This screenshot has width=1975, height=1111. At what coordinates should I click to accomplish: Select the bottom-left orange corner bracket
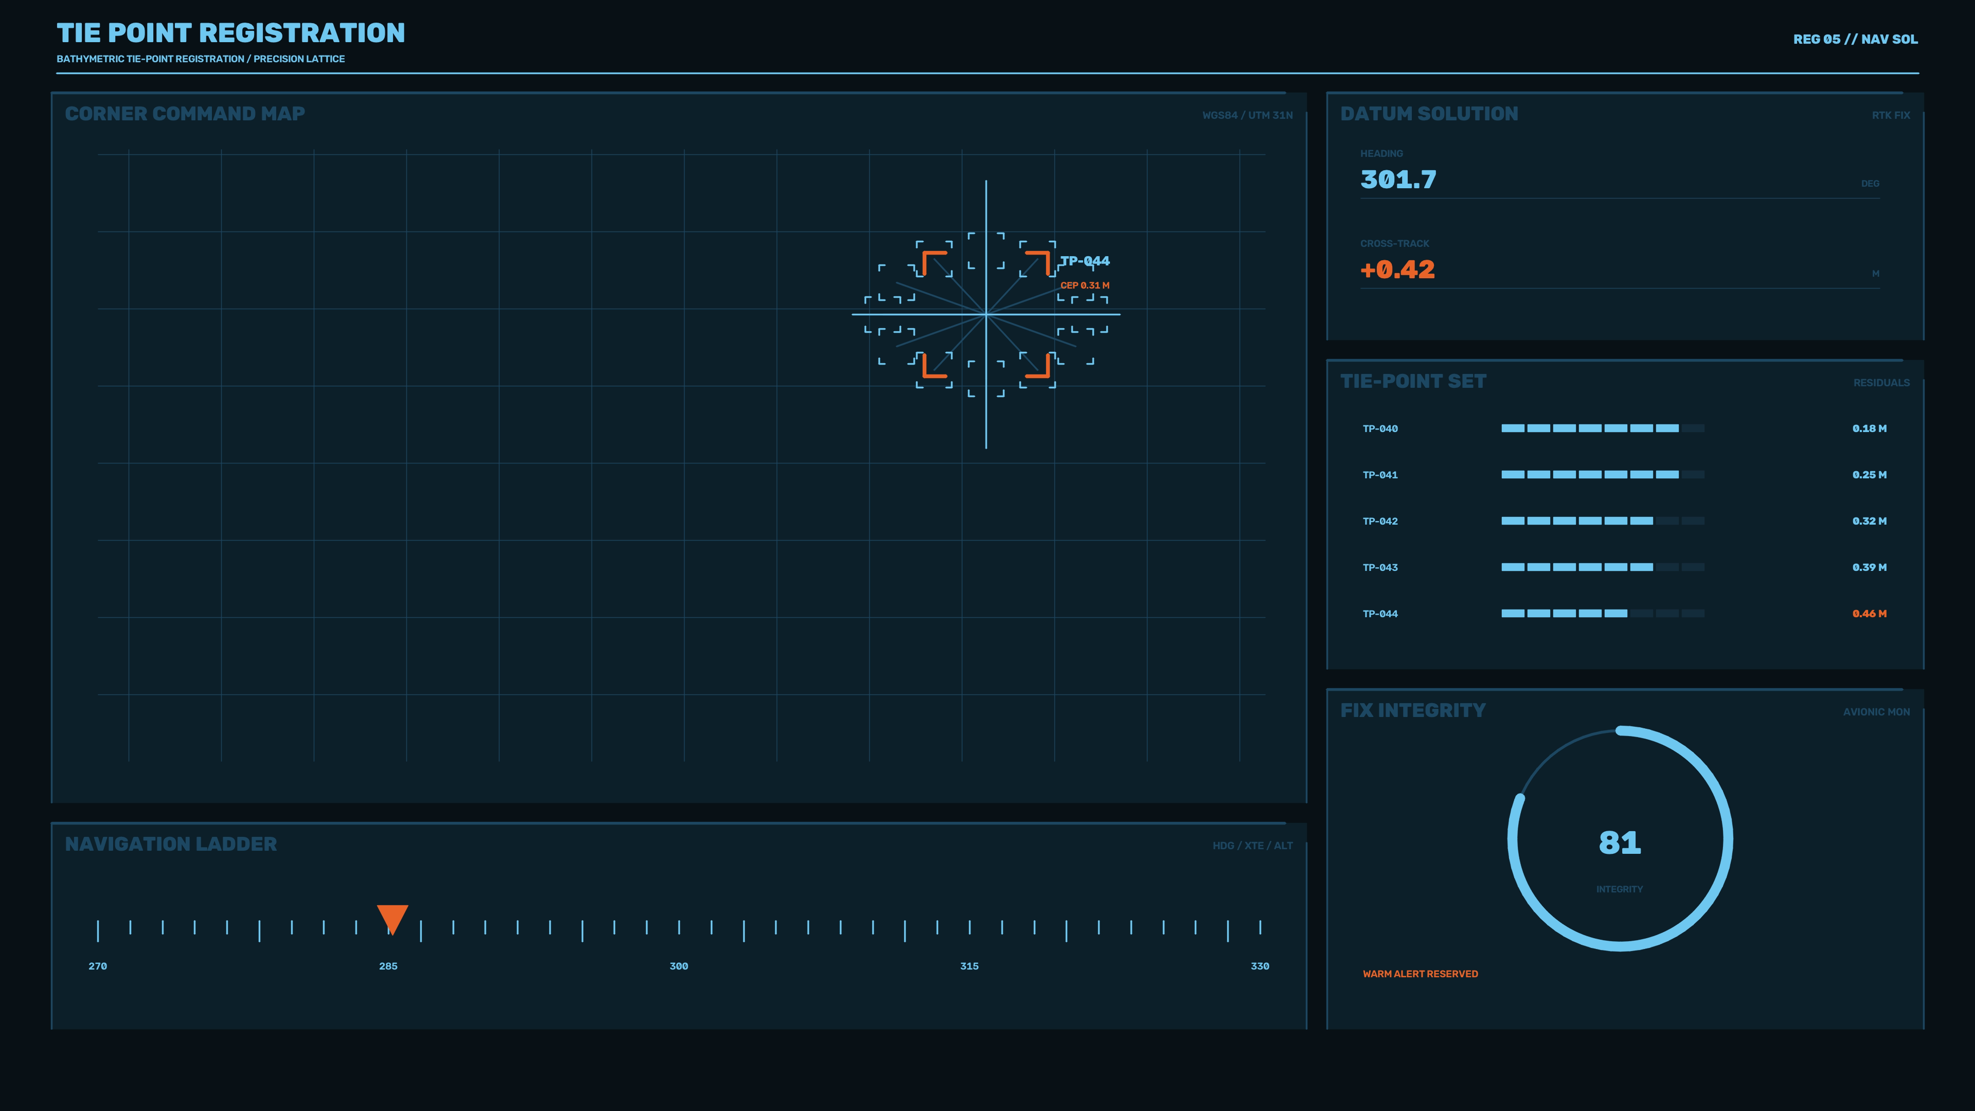coord(935,365)
